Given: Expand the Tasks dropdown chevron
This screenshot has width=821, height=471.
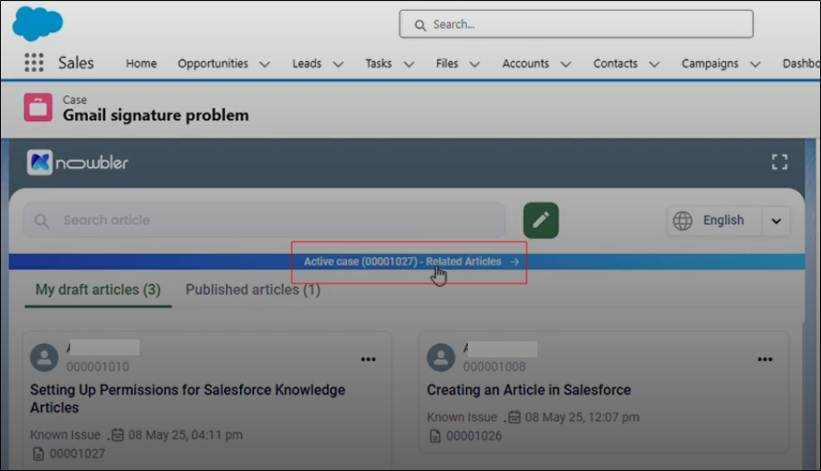Looking at the screenshot, I should point(409,64).
